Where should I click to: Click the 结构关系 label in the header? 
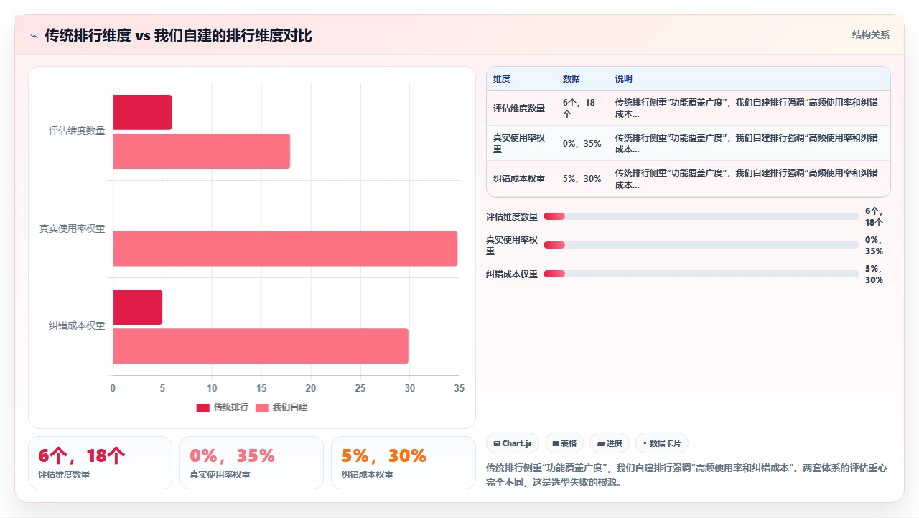[871, 34]
